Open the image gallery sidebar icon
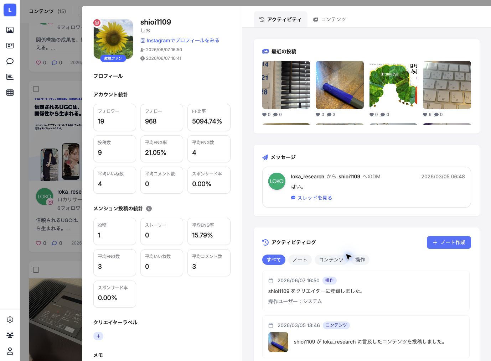 (10, 30)
